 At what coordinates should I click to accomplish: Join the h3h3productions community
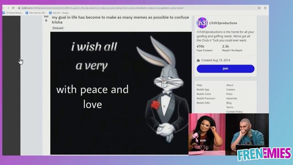coord(226,69)
